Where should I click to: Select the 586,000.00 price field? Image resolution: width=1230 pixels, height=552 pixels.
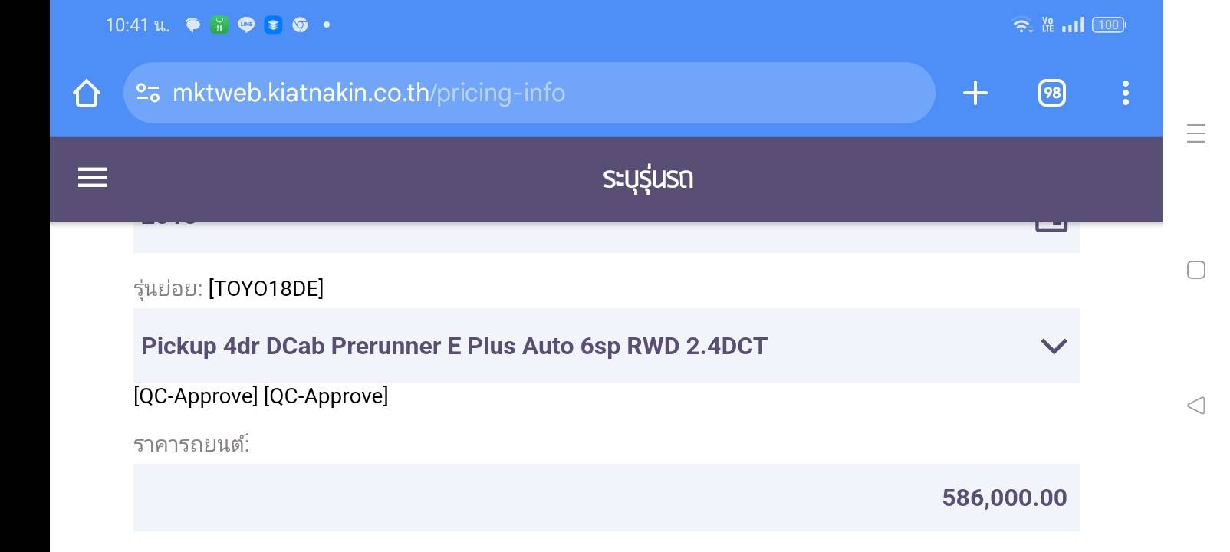606,498
